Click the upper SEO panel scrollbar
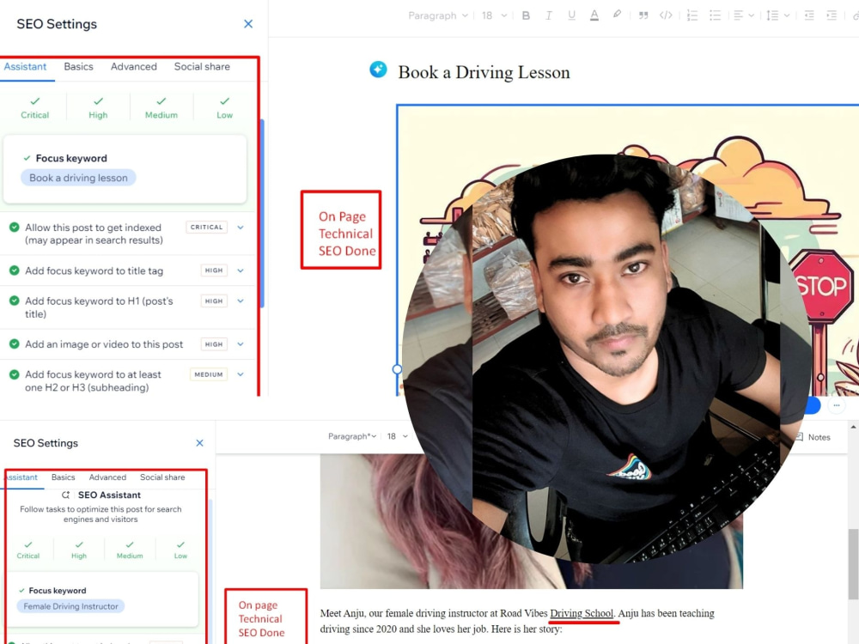This screenshot has height=644, width=859. pos(262,213)
